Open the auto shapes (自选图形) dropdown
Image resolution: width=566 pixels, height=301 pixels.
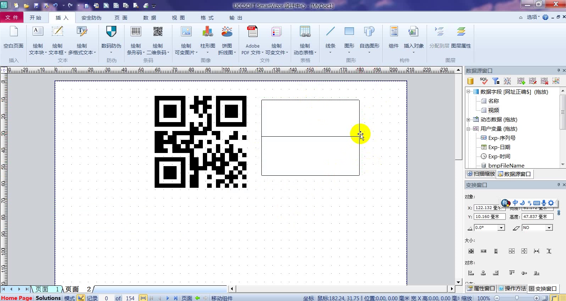[x=369, y=53]
